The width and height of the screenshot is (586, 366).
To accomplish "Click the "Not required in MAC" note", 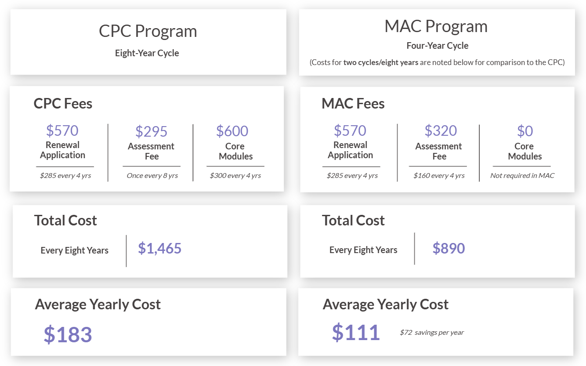I will click(522, 176).
